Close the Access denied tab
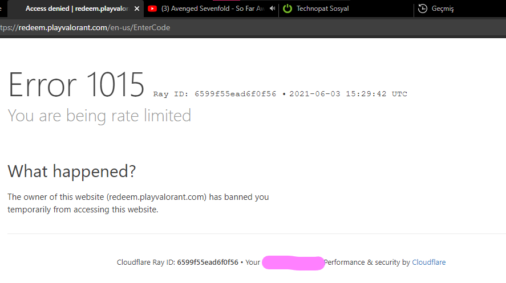Image resolution: width=506 pixels, height=283 pixels. (137, 9)
